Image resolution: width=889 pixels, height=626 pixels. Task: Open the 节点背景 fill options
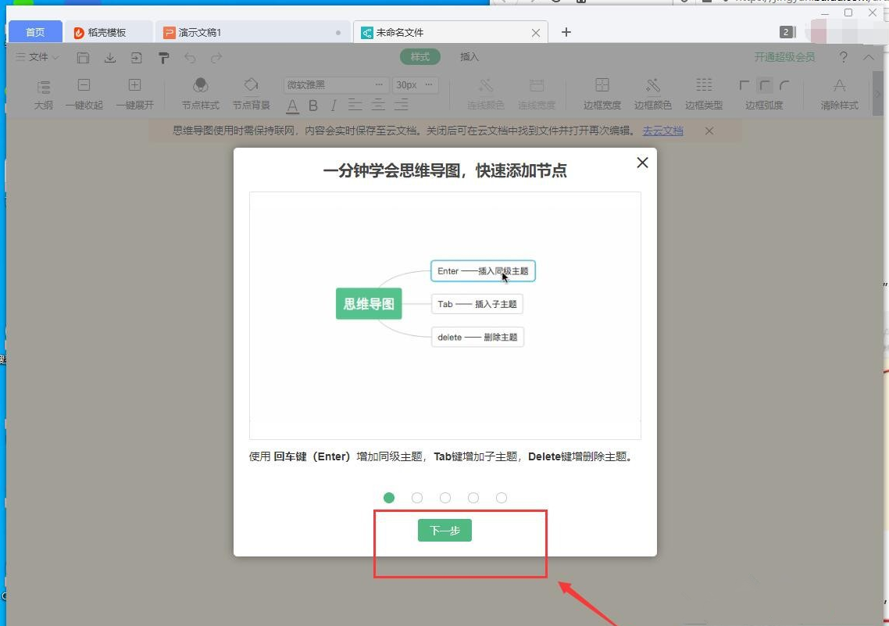(x=252, y=94)
